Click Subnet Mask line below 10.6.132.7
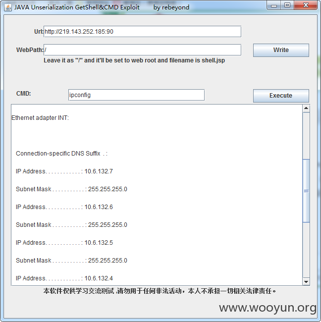Viewport: 321px width, 322px height. click(x=71, y=189)
